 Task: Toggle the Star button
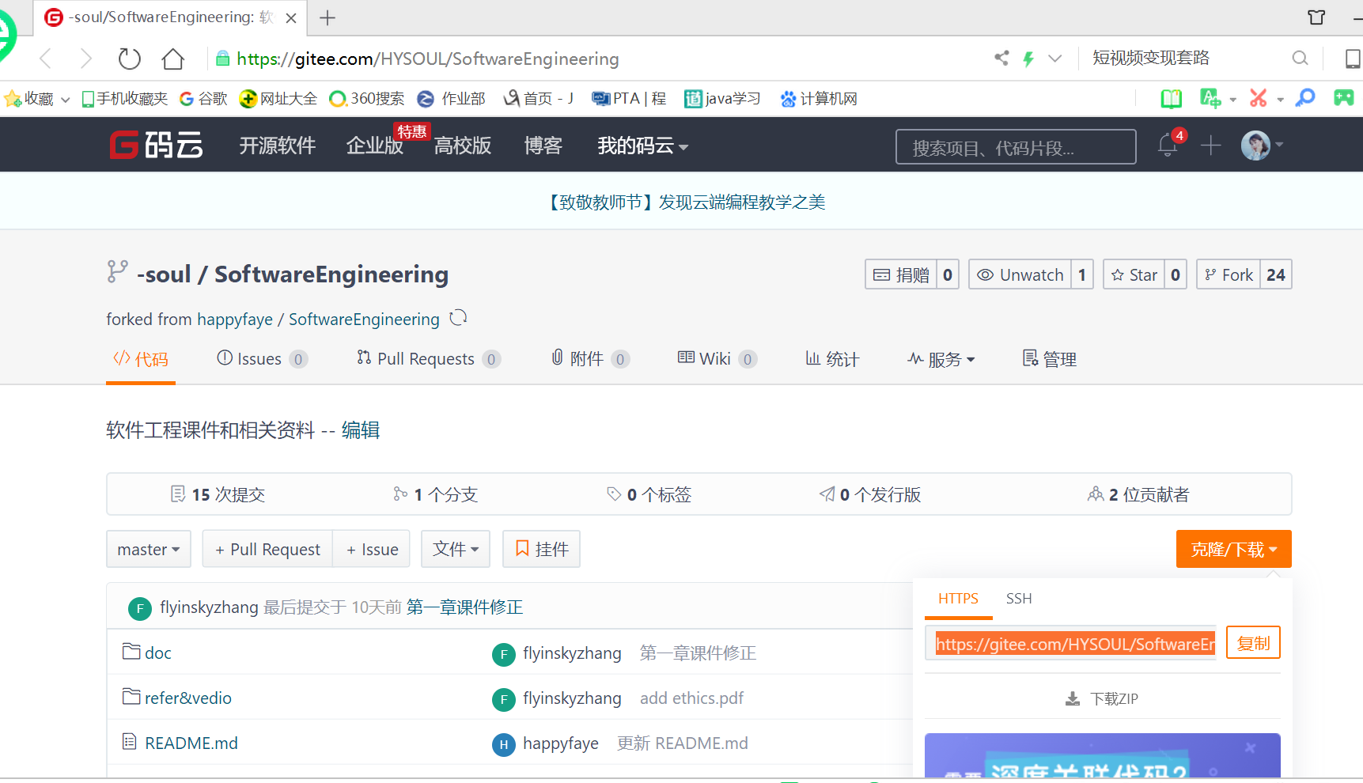1134,274
